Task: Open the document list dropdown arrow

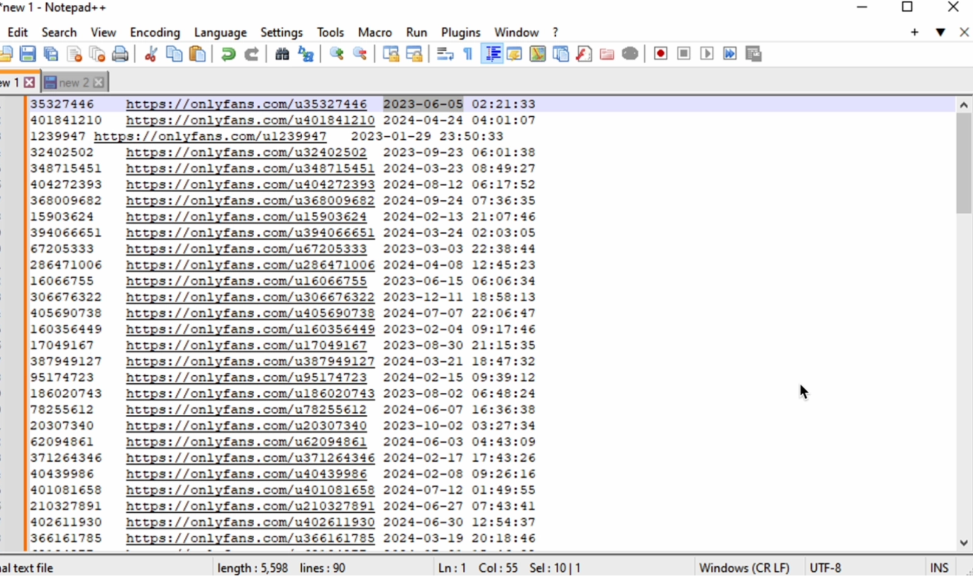Action: point(940,32)
